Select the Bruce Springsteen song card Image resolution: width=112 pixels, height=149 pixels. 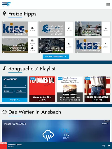pyautogui.click(x=97, y=89)
